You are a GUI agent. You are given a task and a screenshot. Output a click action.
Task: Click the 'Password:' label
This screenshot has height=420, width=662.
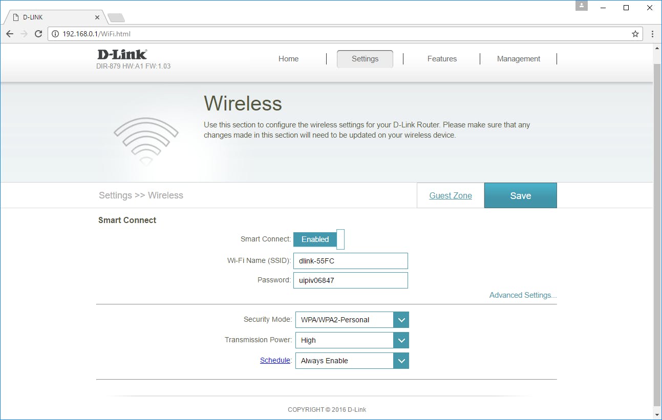pyautogui.click(x=274, y=280)
